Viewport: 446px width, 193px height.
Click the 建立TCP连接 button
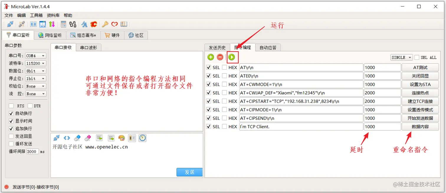[x=420, y=101]
